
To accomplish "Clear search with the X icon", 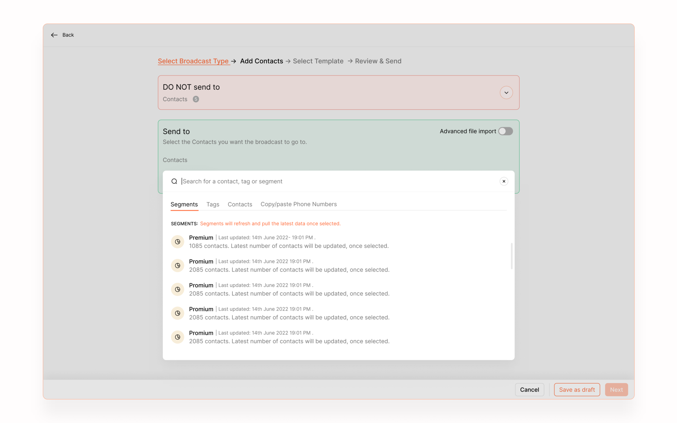I will tap(504, 181).
